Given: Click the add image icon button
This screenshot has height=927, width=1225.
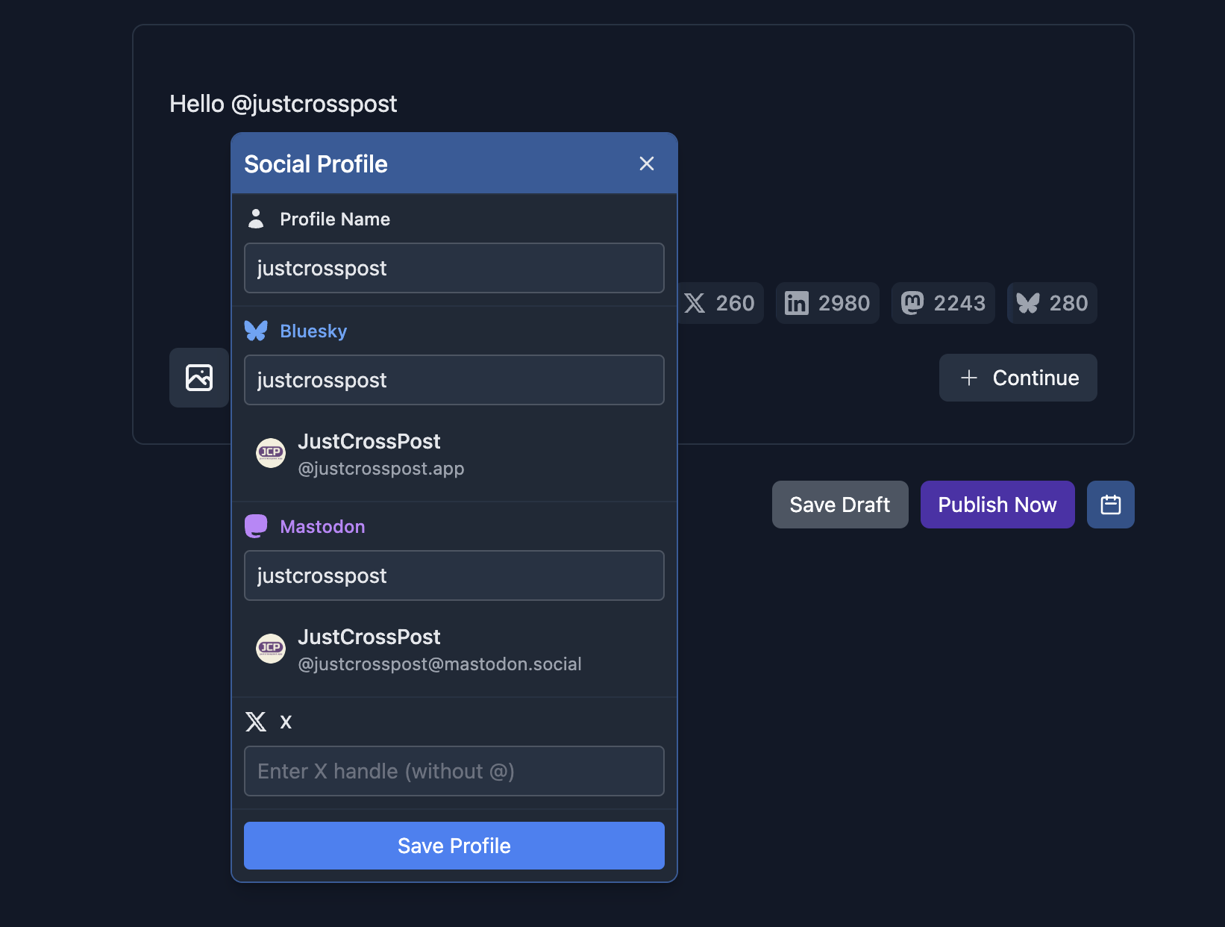Looking at the screenshot, I should (x=199, y=378).
